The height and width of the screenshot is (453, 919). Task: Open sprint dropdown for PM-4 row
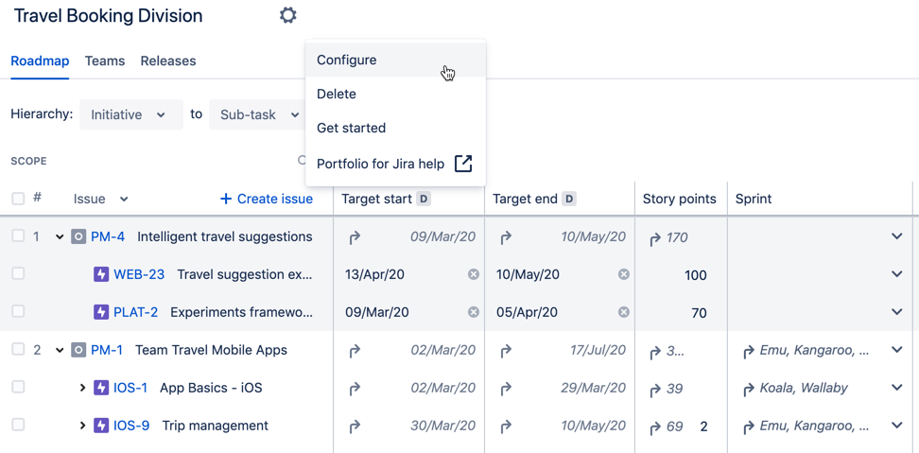(896, 236)
